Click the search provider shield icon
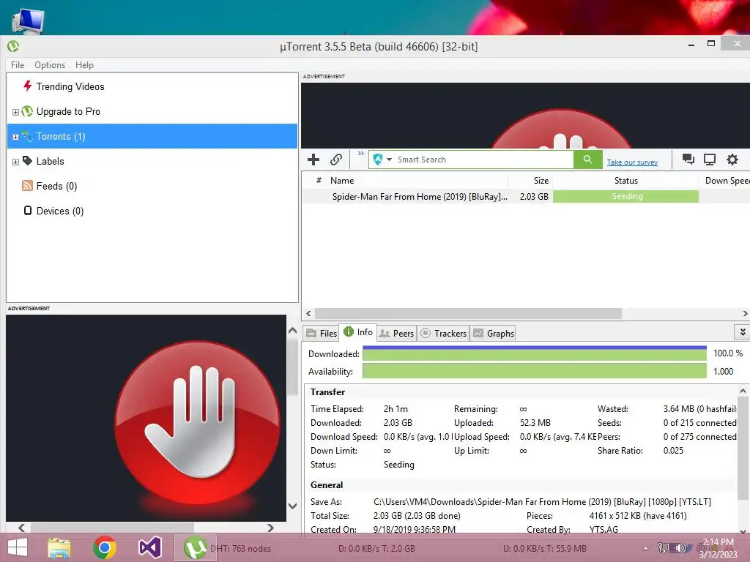This screenshot has height=562, width=750. point(378,160)
